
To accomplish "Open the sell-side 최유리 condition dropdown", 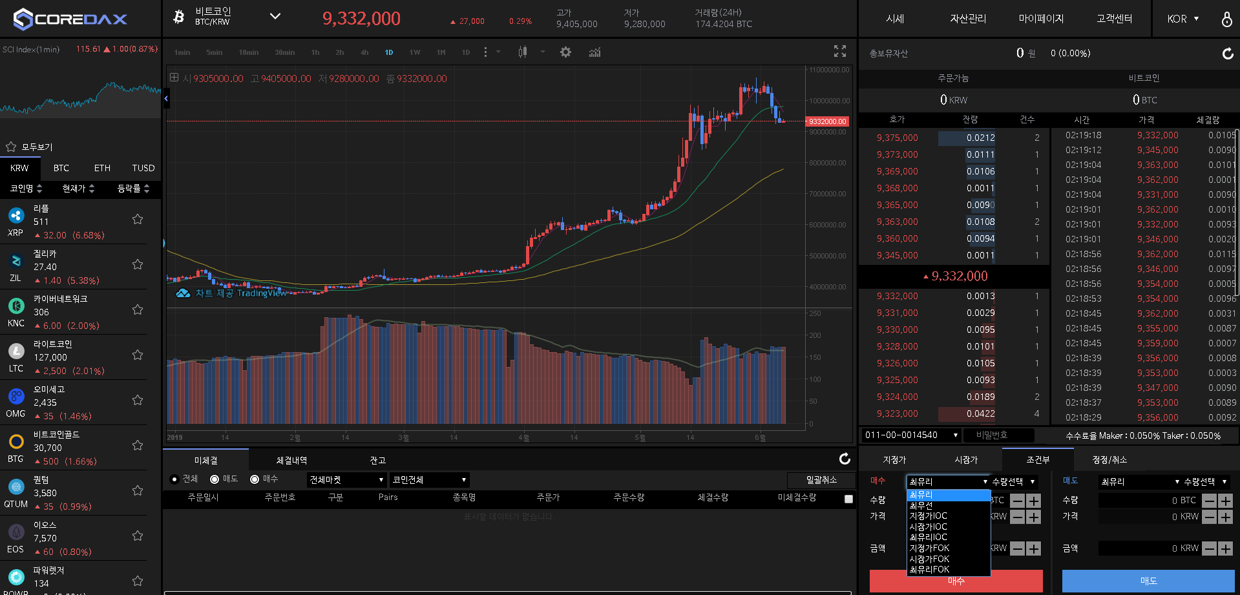I will click(x=1140, y=482).
